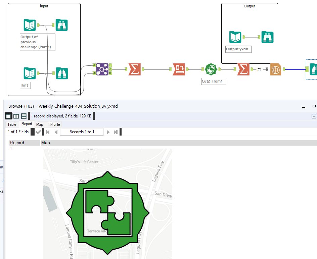The width and height of the screenshot is (317, 259).
Task: Jump to last record
Action: [x=116, y=132]
